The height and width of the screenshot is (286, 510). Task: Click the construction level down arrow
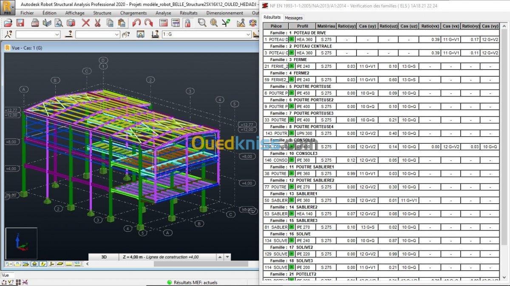pos(227,257)
